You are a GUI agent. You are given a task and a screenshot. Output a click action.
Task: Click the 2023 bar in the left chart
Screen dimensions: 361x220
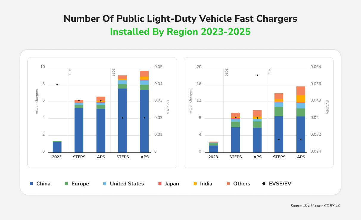(57, 146)
